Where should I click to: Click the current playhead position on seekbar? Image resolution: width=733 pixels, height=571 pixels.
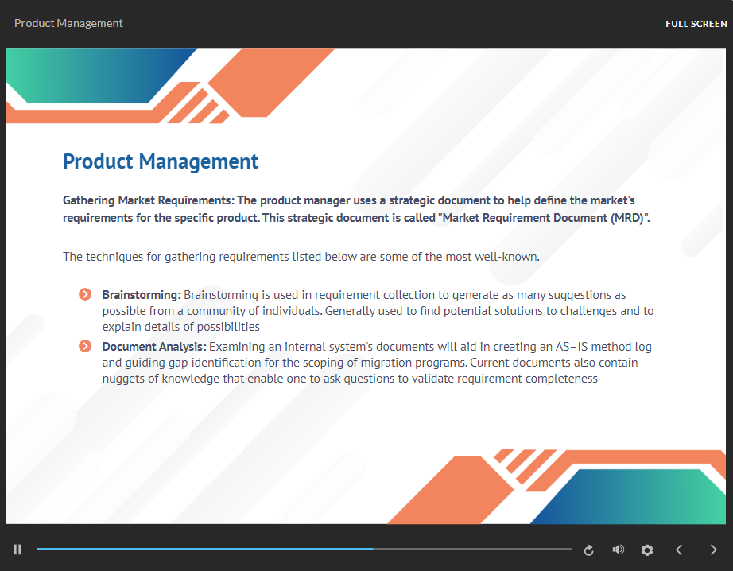(373, 550)
